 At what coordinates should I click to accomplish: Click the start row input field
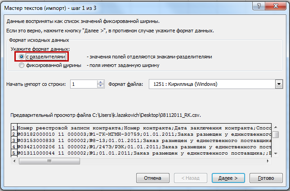point(84,84)
